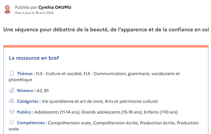Click Grands adolescents (15-18 ans) audience
This screenshot has width=211, height=134.
click(112, 112)
